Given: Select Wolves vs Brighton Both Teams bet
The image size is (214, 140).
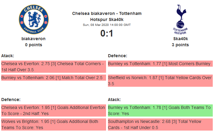Looking at the screenshot, I should tap(53, 124).
